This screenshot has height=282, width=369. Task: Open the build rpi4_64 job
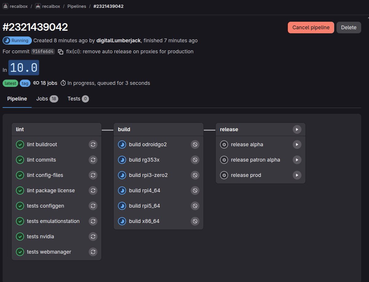[x=145, y=190]
